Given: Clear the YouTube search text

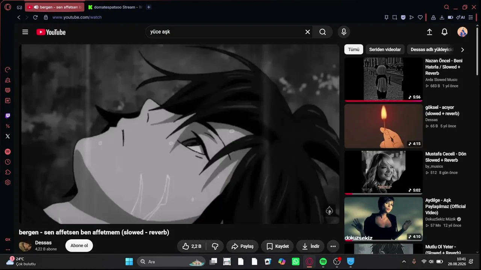Looking at the screenshot, I should (307, 32).
